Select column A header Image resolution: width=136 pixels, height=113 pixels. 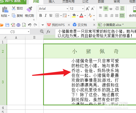16,37
